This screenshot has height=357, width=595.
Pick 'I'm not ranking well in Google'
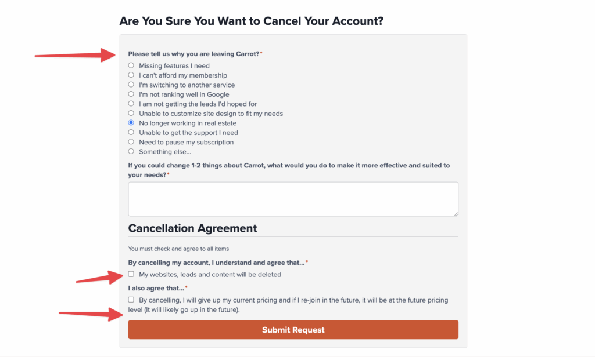tap(131, 94)
